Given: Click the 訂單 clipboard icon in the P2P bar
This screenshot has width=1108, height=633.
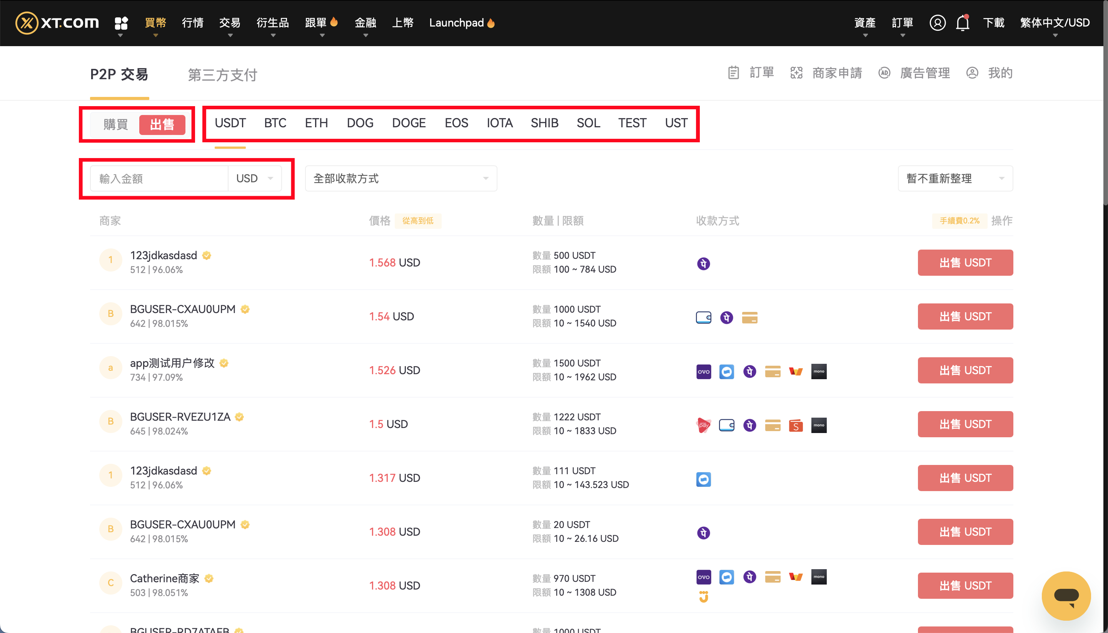Looking at the screenshot, I should 733,73.
